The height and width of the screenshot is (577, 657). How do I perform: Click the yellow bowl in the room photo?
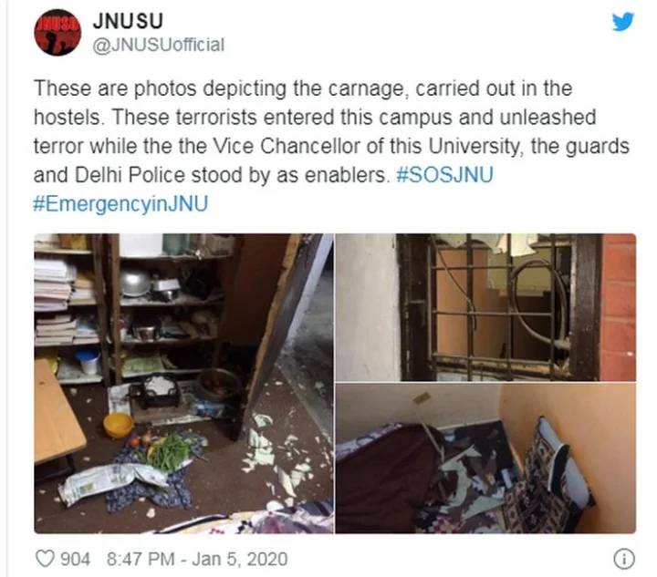coord(118,425)
